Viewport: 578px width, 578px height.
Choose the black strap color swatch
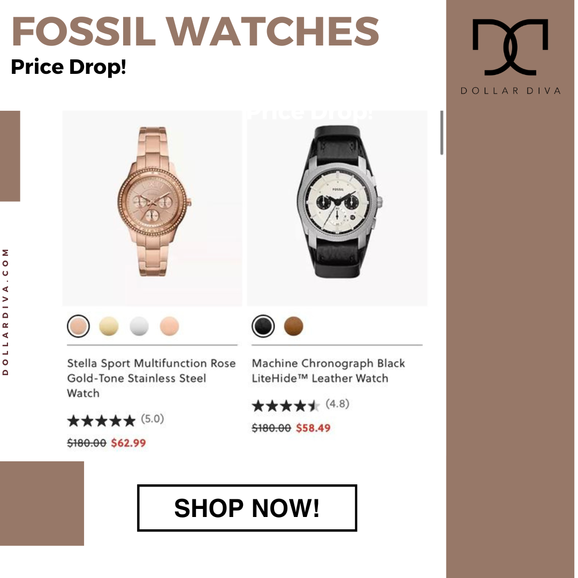(263, 326)
